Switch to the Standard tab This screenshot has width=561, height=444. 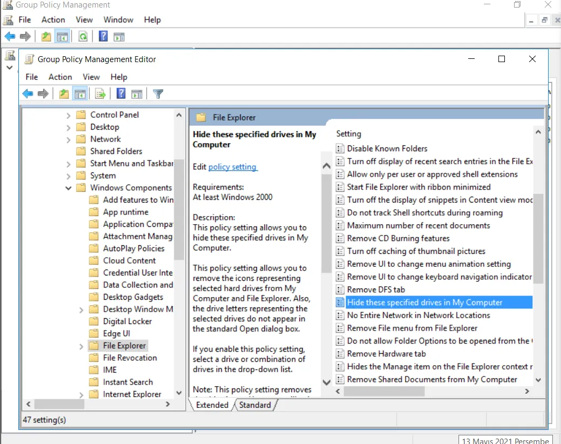[x=255, y=405]
